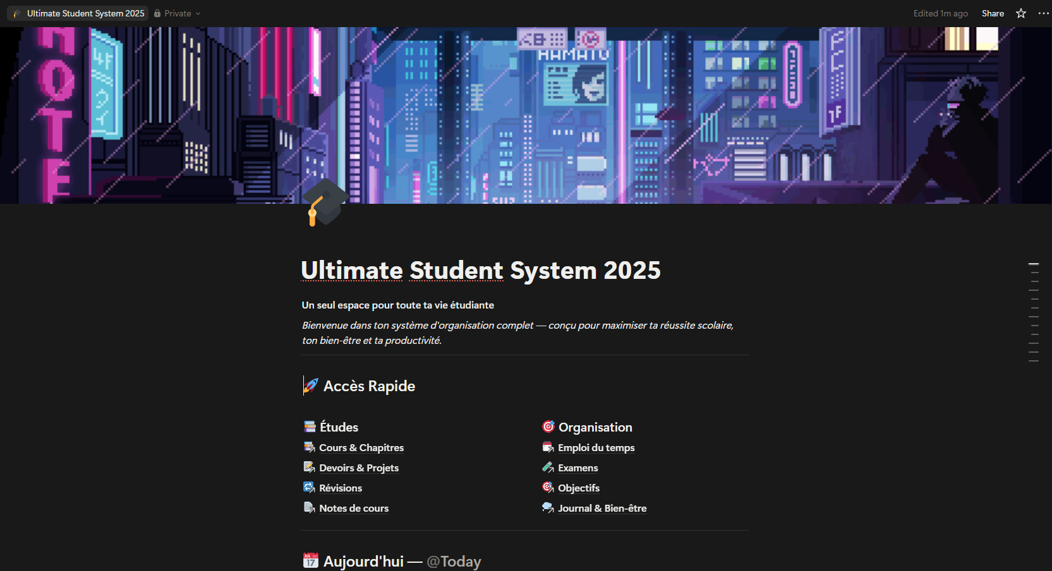Image resolution: width=1052 pixels, height=571 pixels.
Task: Click the Révisions page icon
Action: coord(309,488)
